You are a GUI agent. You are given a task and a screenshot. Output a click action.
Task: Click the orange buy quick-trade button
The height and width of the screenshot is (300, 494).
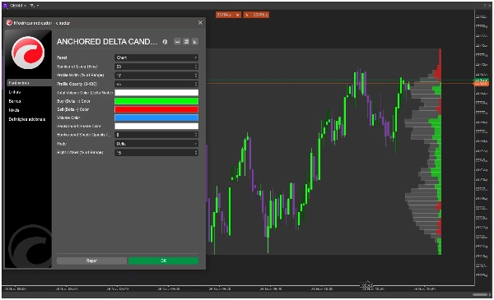tap(256, 15)
